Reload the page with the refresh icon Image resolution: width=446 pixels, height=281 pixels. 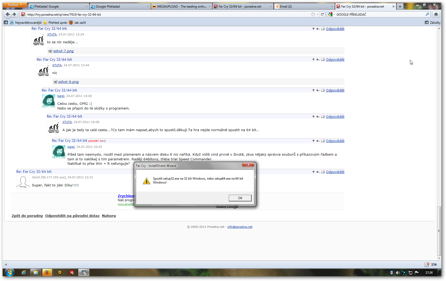pos(322,14)
